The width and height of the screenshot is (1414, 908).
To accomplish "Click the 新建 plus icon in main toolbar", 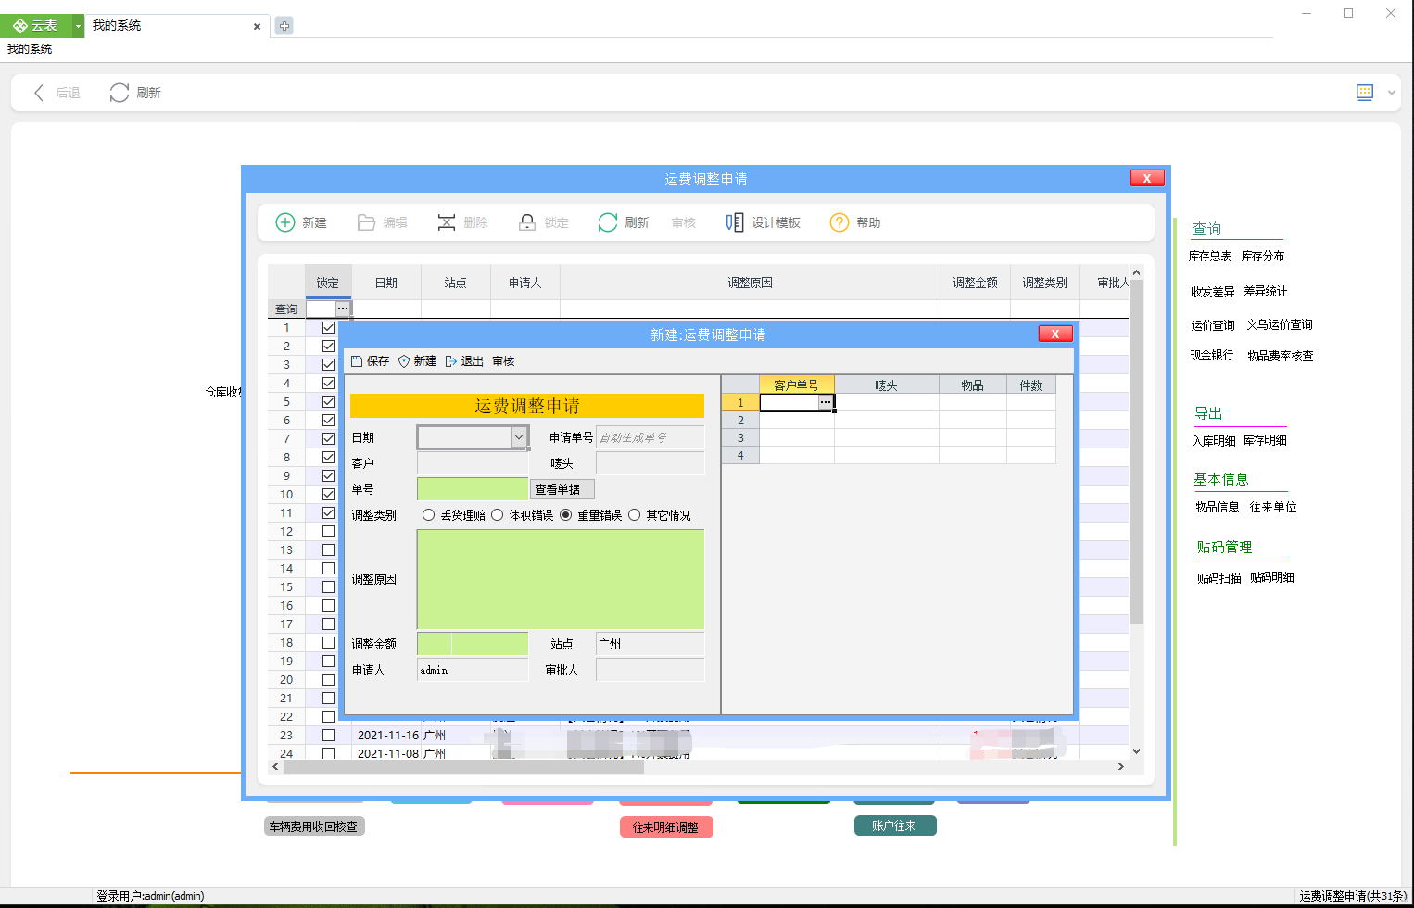I will [285, 222].
